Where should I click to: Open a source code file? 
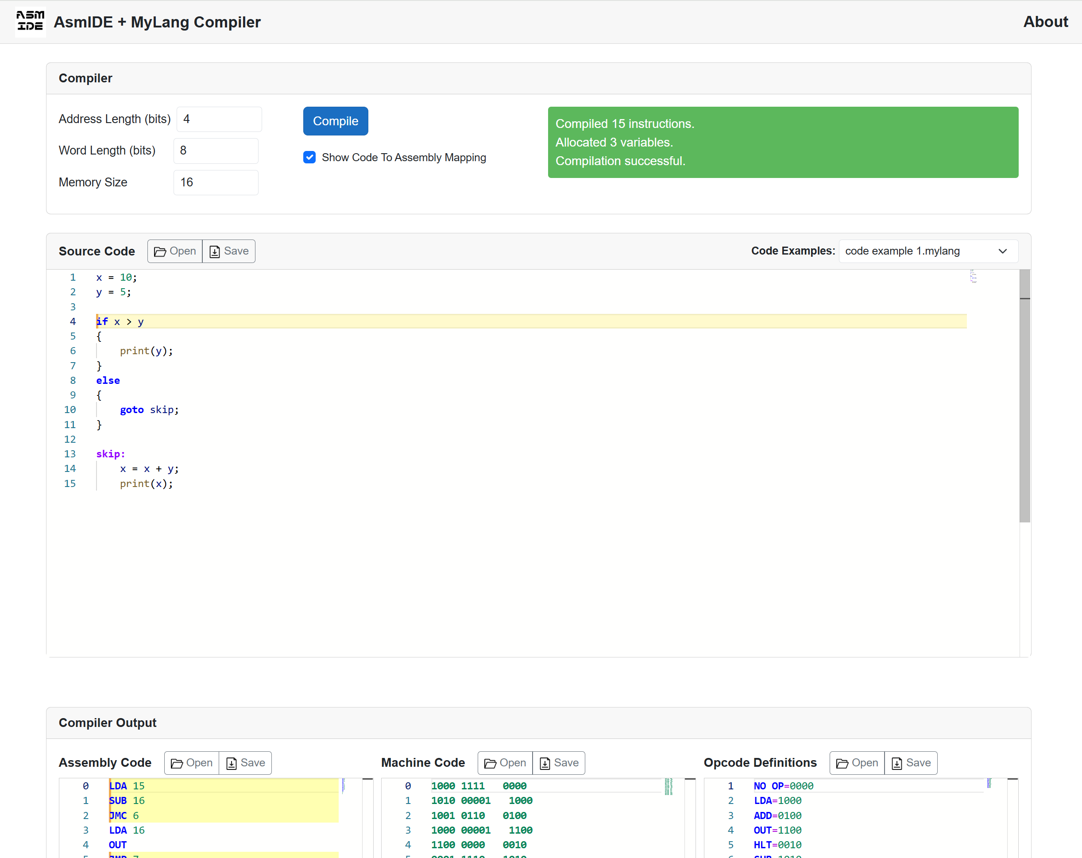(x=174, y=251)
